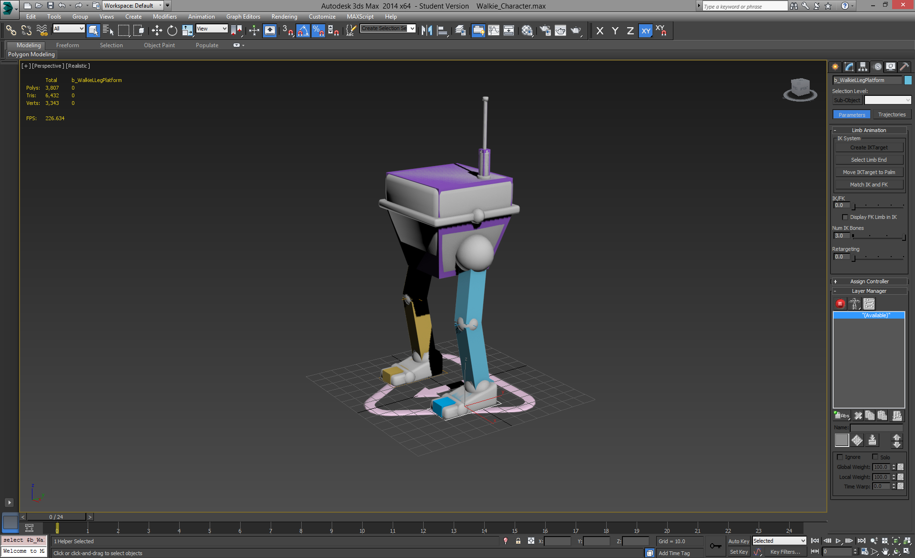
Task: Click the Key Filters button
Action: pos(785,552)
